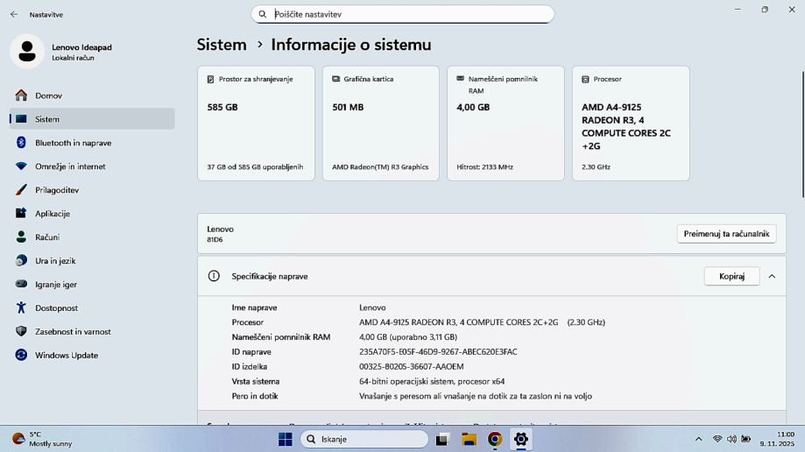Select Lenovo Ideapad account name
The width and height of the screenshot is (805, 452).
click(81, 47)
